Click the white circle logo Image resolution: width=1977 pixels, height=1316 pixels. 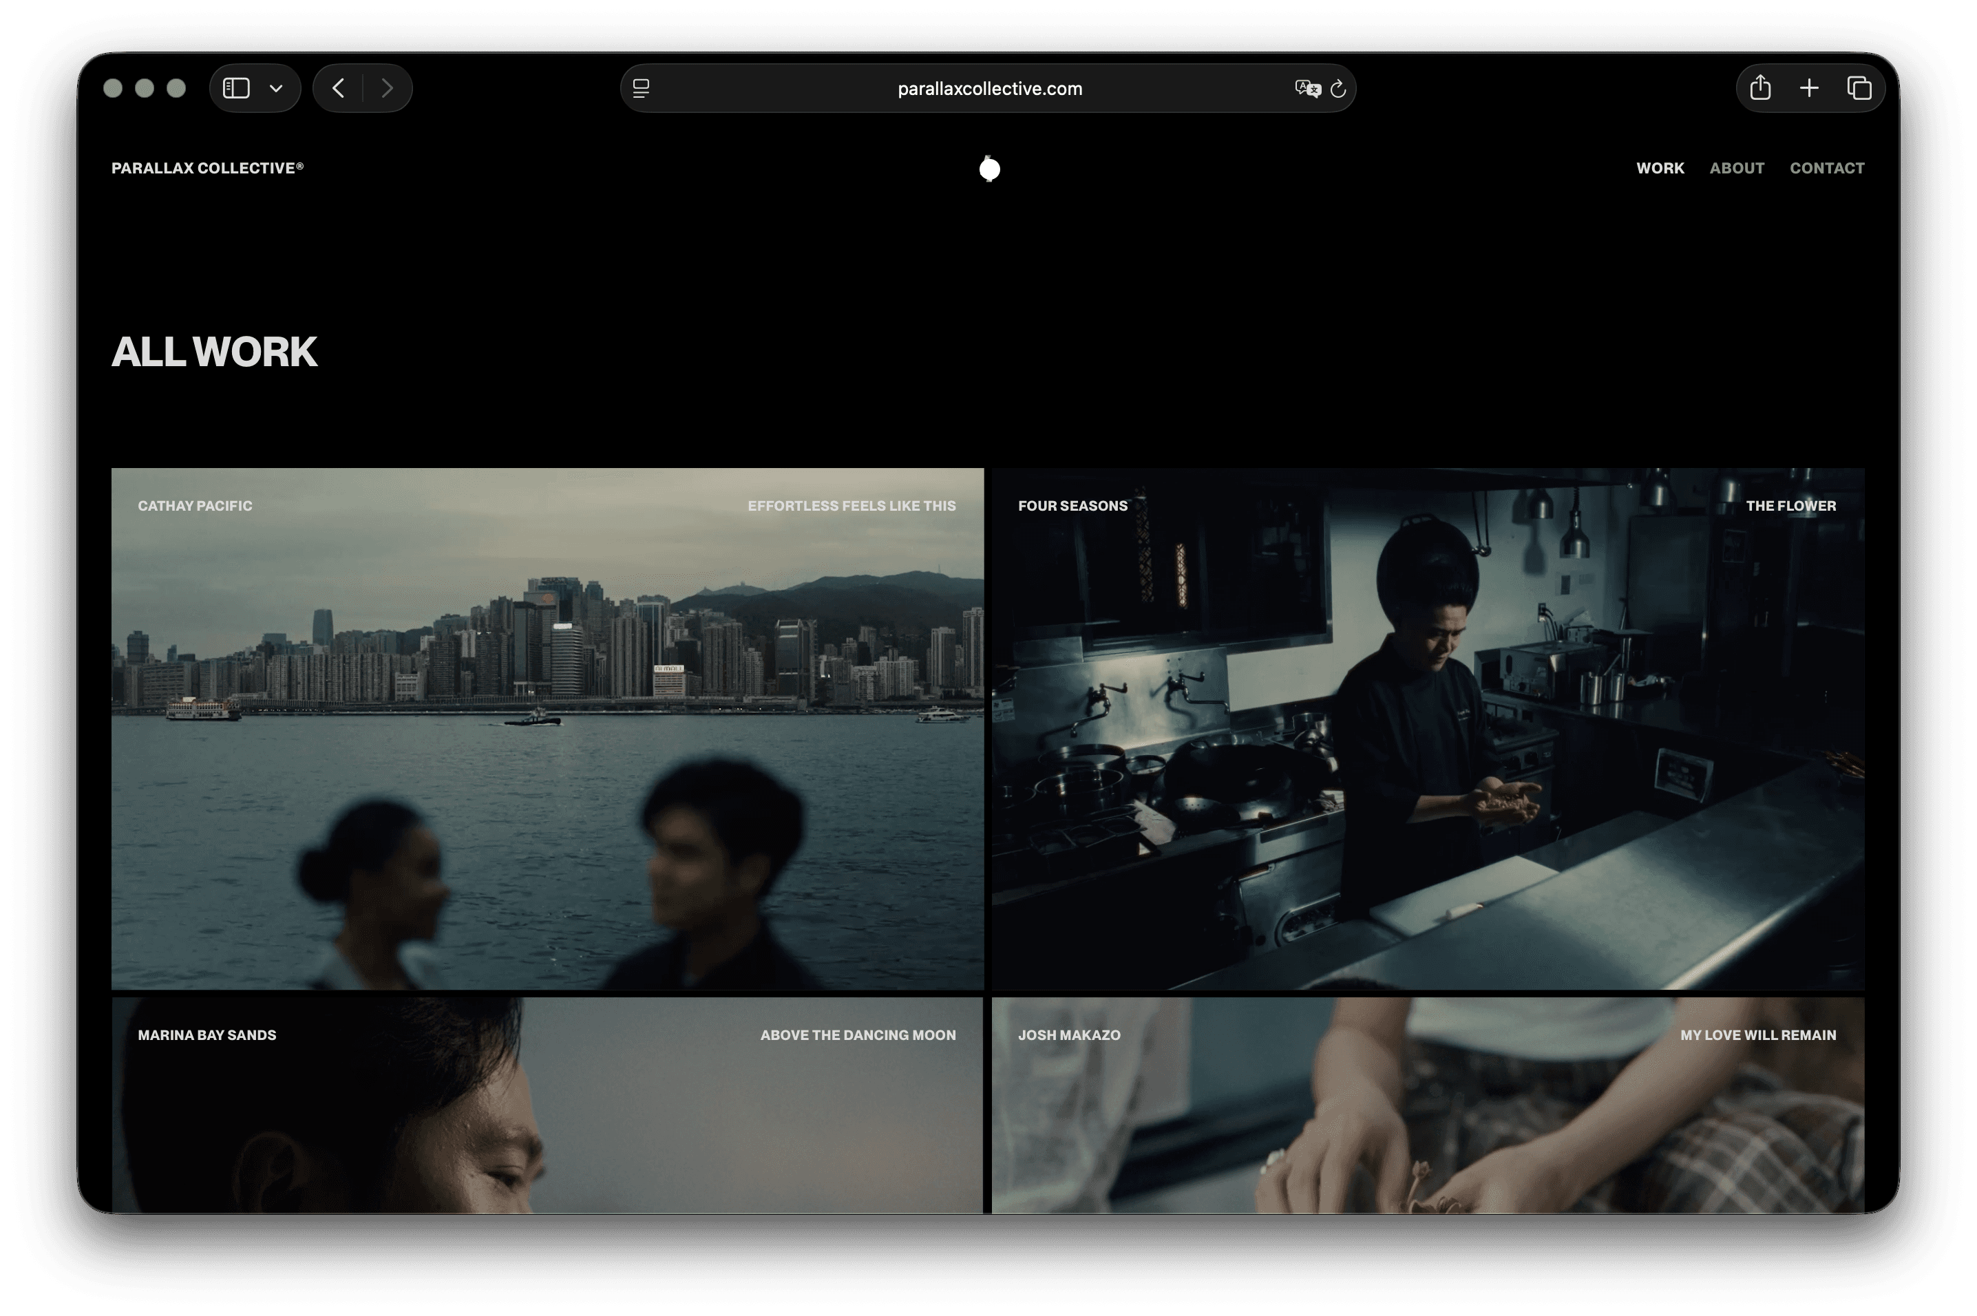pyautogui.click(x=989, y=169)
